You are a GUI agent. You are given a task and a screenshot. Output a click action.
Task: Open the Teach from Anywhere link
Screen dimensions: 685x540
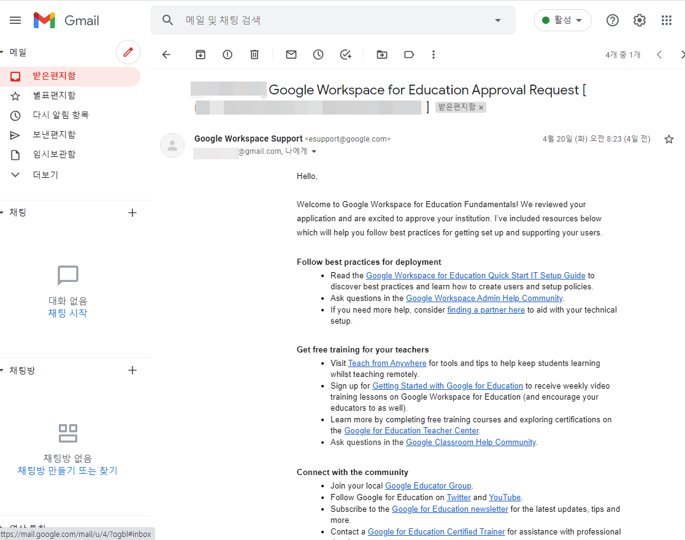pos(387,363)
